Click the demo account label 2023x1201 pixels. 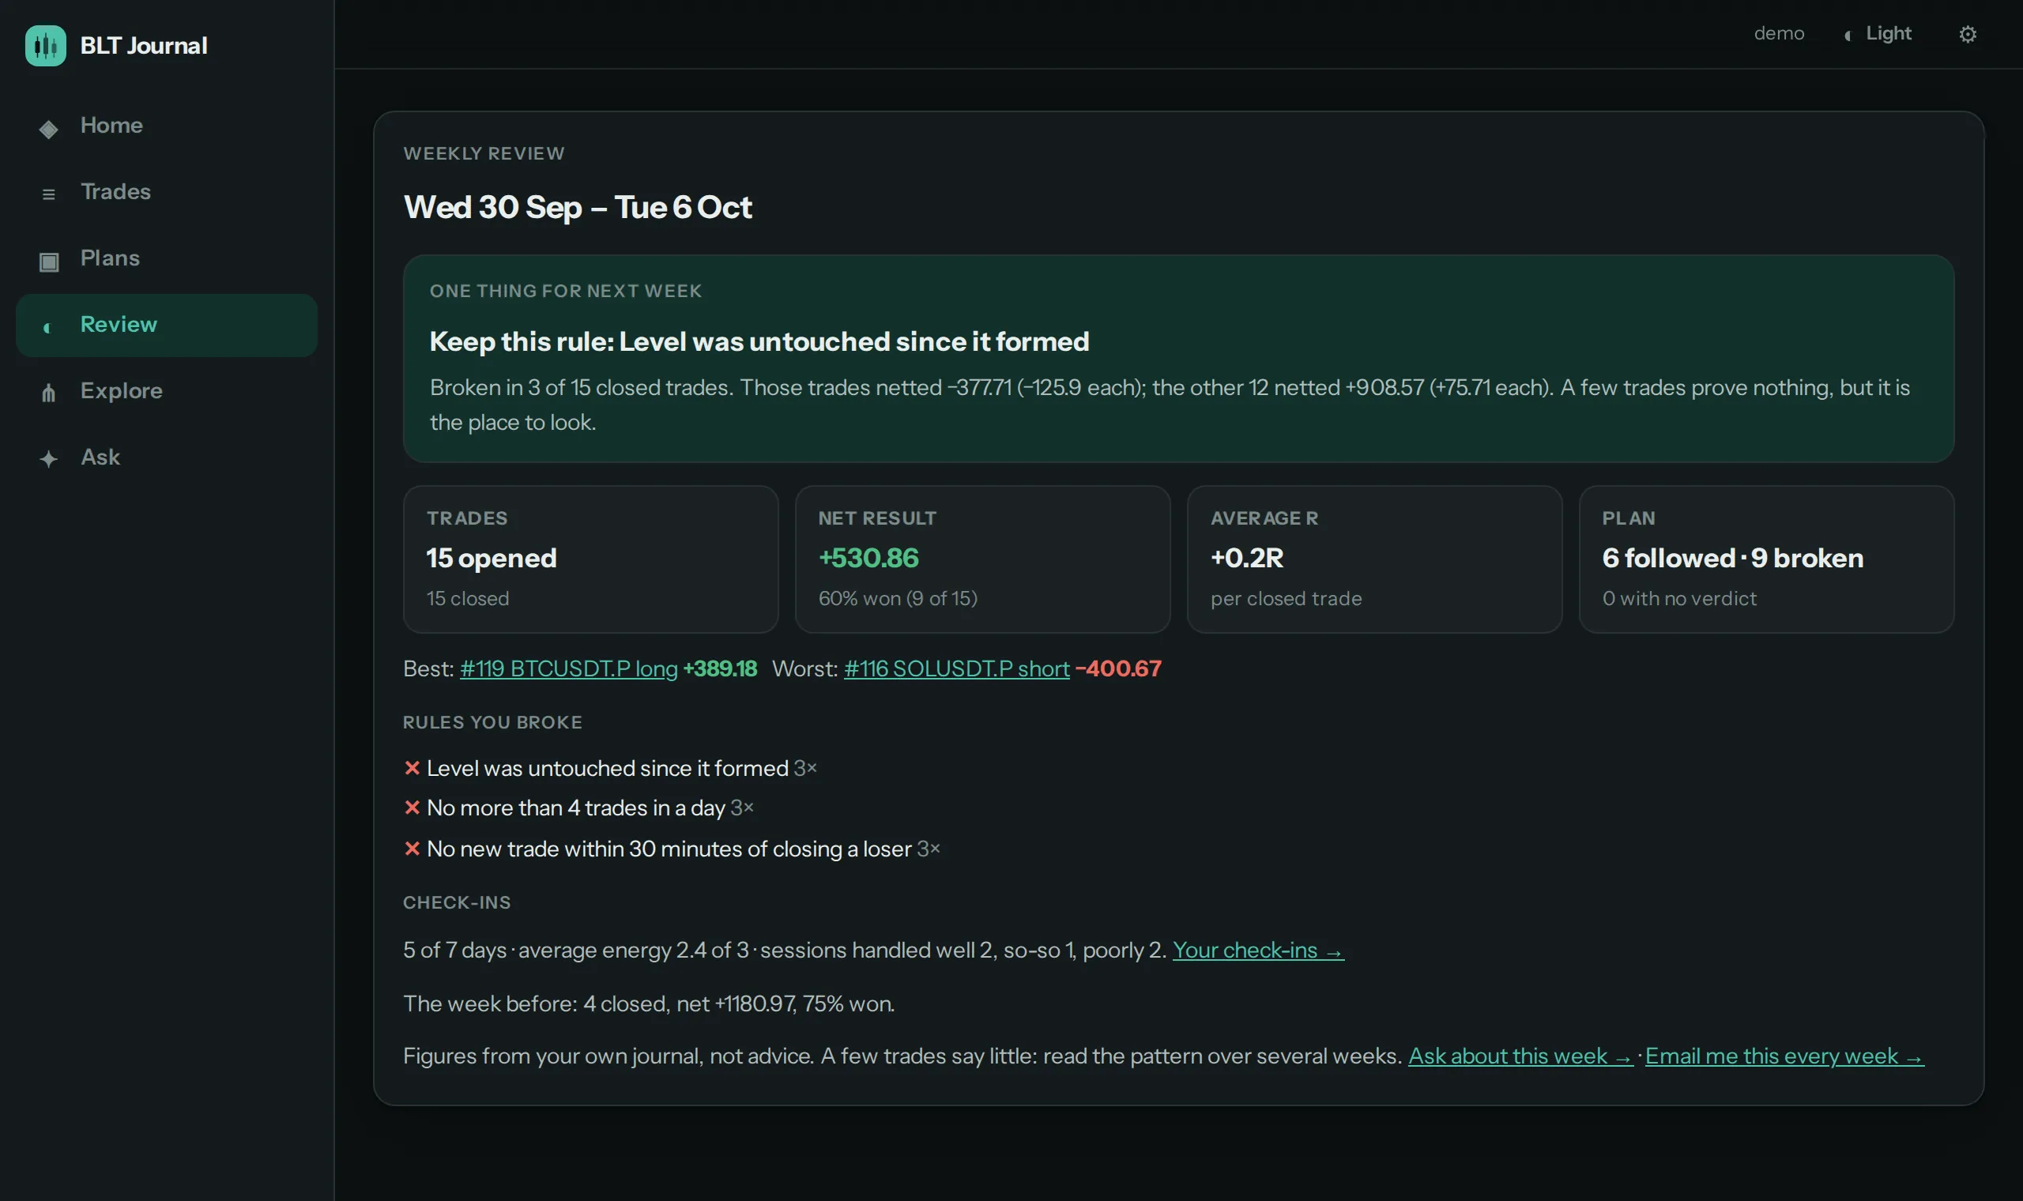(1779, 33)
